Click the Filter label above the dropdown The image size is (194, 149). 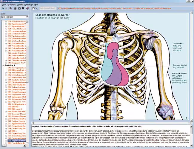3,14
